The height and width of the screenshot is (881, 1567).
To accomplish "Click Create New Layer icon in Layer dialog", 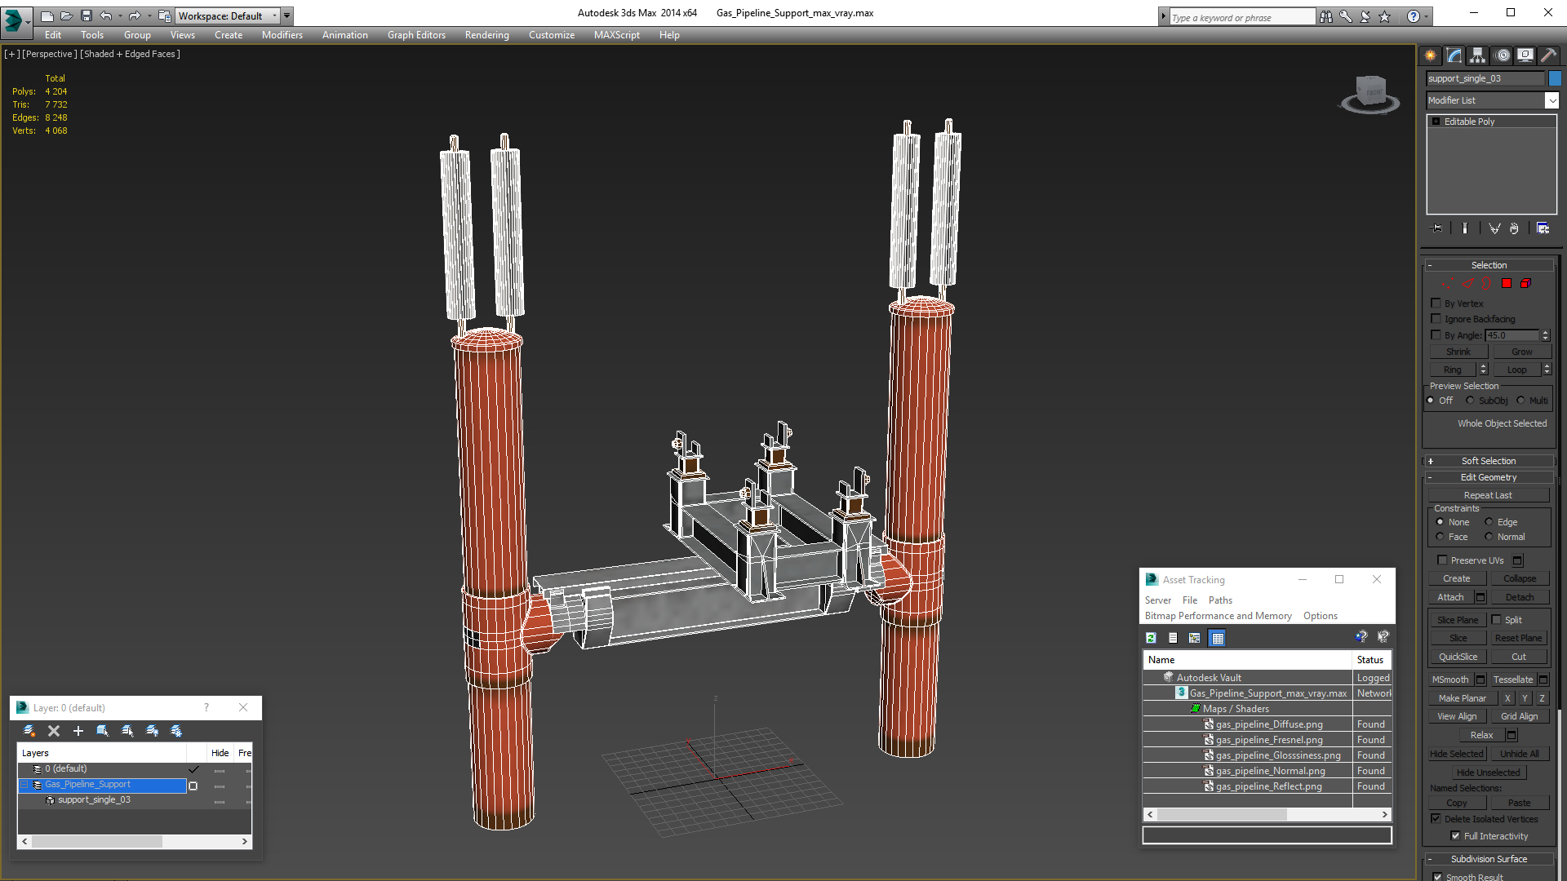I will tap(29, 731).
